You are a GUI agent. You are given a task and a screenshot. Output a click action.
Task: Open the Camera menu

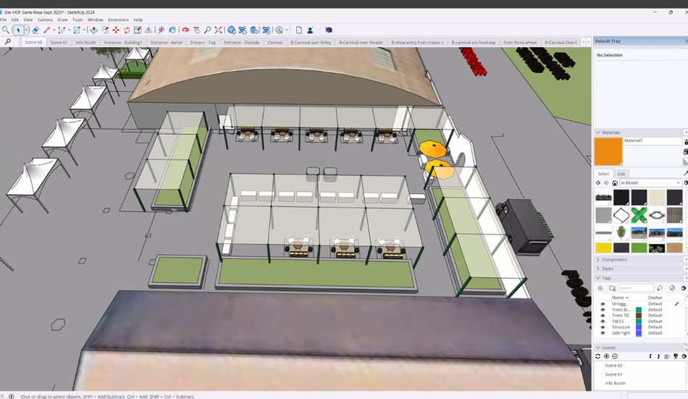[45, 20]
